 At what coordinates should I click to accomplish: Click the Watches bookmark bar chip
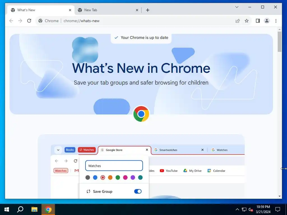[x=61, y=170]
